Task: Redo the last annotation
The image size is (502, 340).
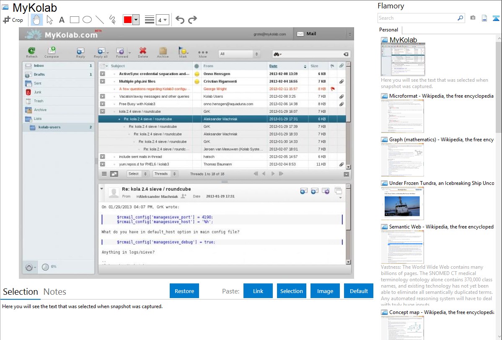Action: [x=192, y=20]
